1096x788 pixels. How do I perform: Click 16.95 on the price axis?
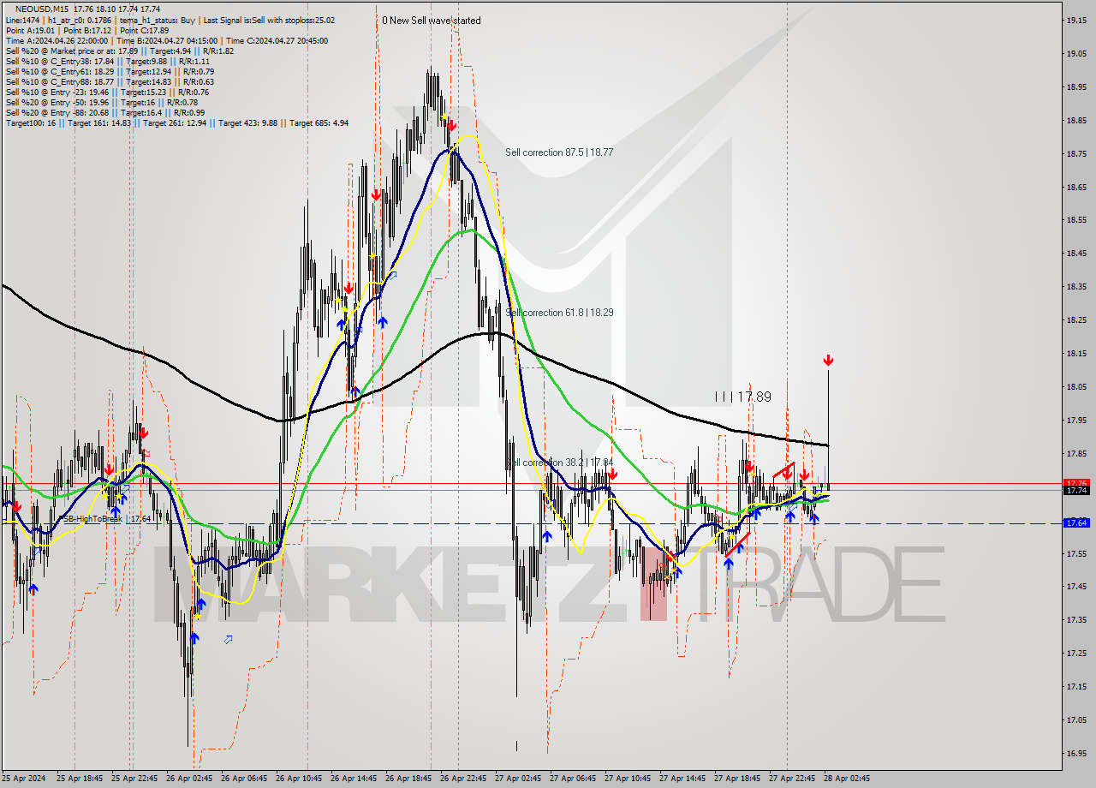tap(1075, 753)
